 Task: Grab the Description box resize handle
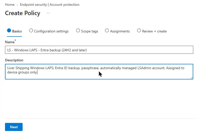coord(191,78)
